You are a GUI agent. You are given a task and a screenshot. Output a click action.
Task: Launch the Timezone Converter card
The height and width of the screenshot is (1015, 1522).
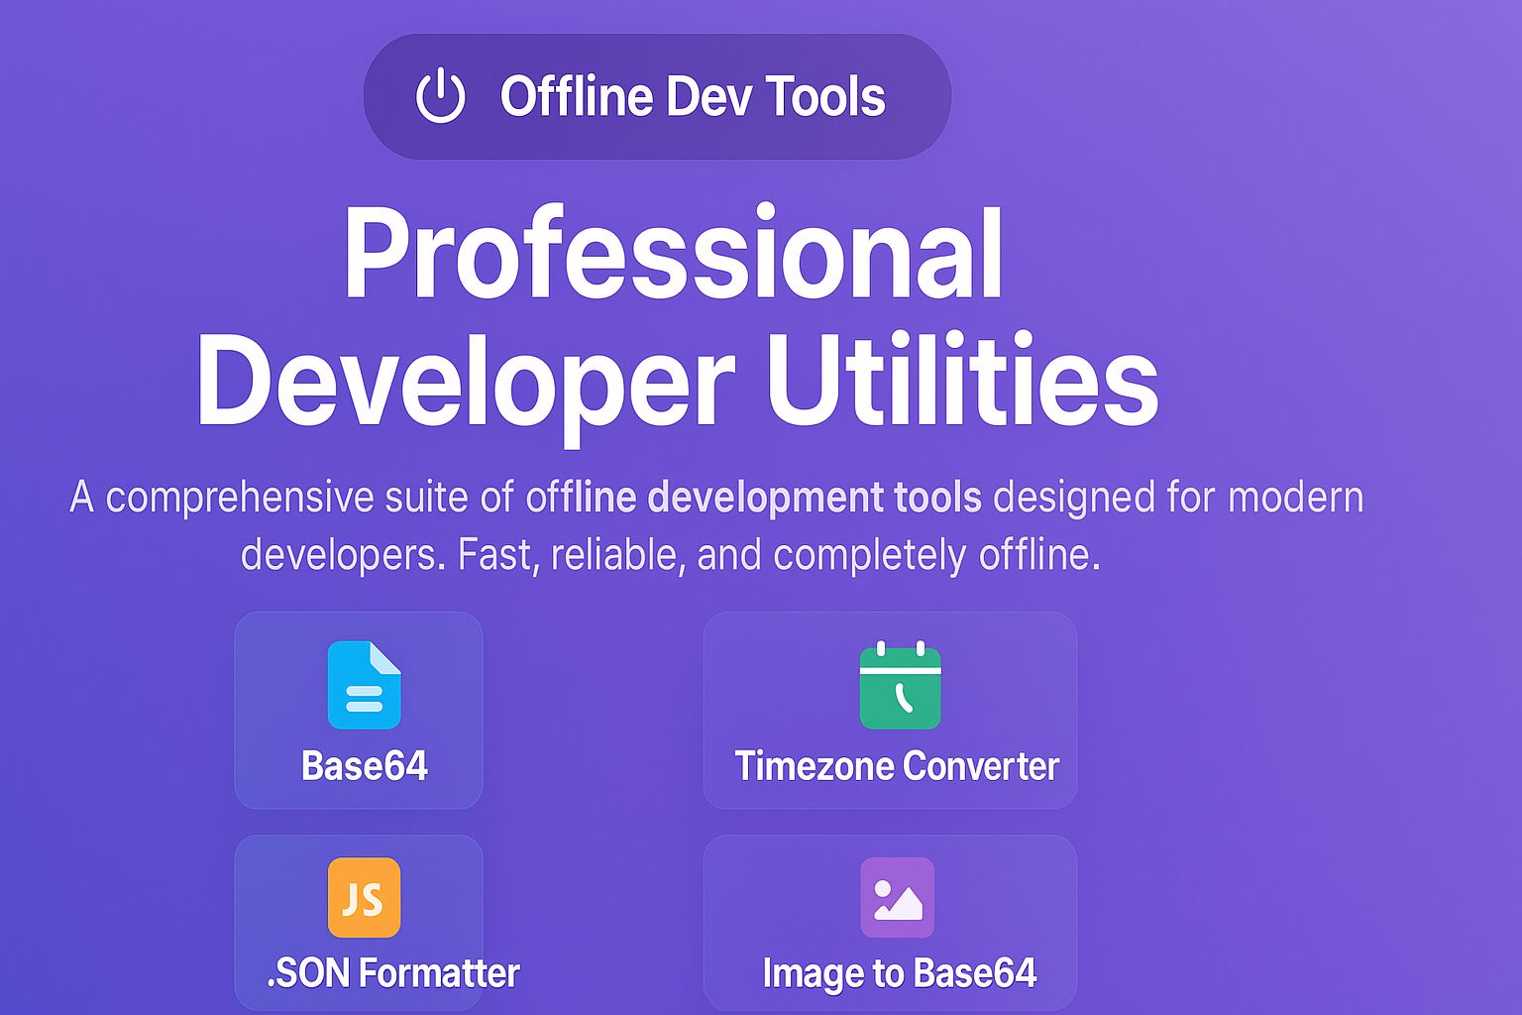tap(890, 710)
